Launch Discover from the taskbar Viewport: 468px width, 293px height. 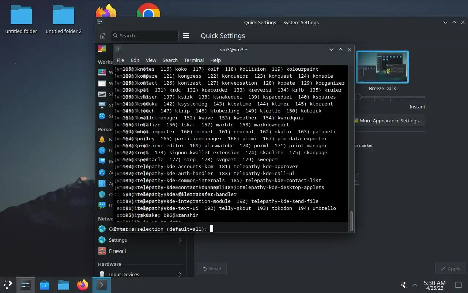click(45, 285)
